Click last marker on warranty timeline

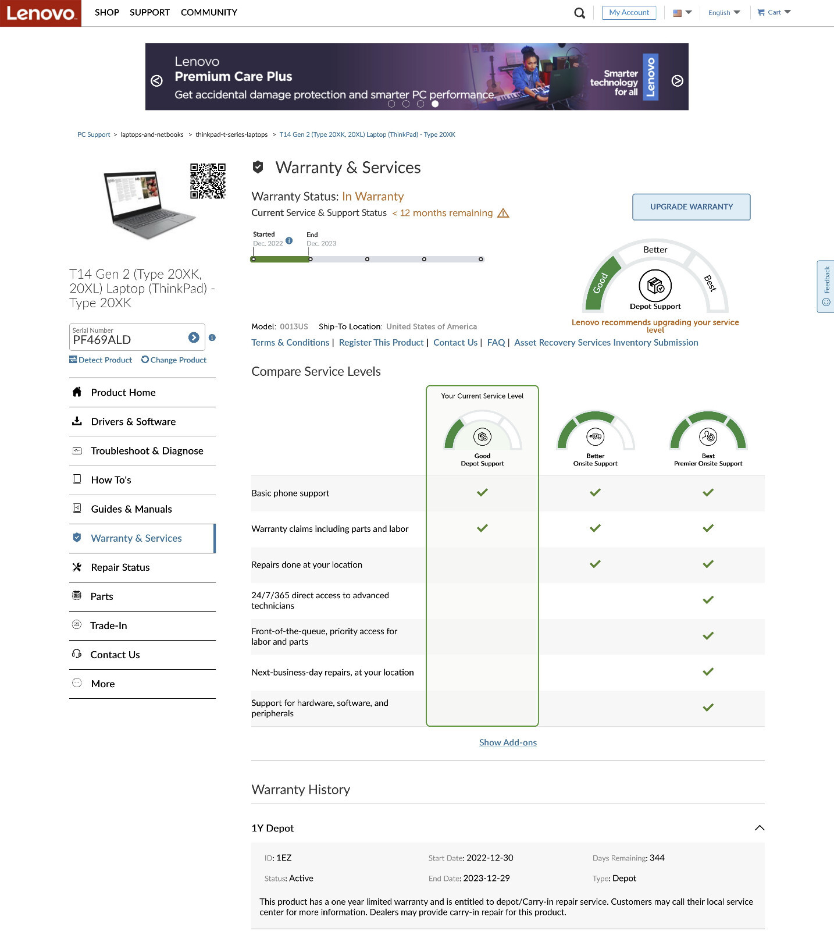481,259
